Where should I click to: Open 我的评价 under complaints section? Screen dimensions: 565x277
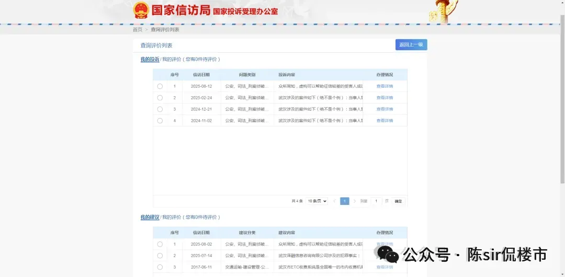point(172,60)
